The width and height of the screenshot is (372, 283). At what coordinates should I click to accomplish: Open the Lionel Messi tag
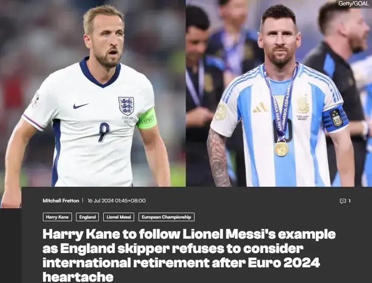pos(118,217)
